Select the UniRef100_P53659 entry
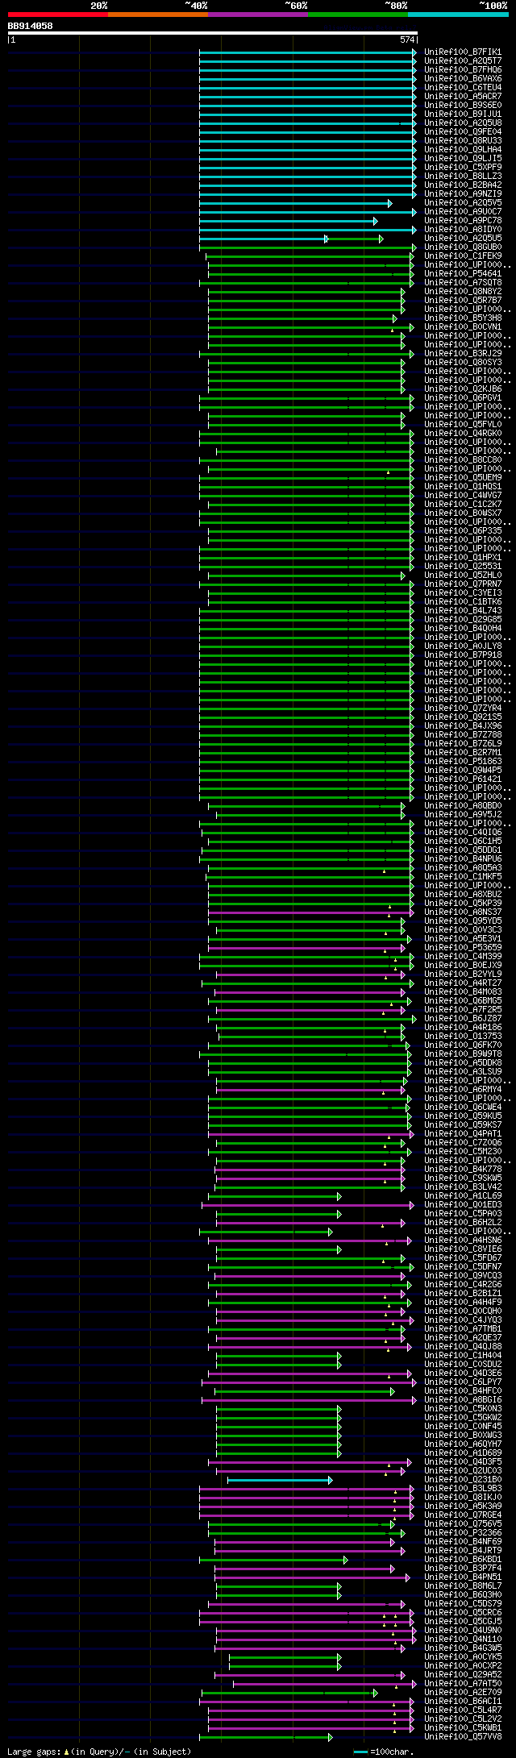 (463, 947)
